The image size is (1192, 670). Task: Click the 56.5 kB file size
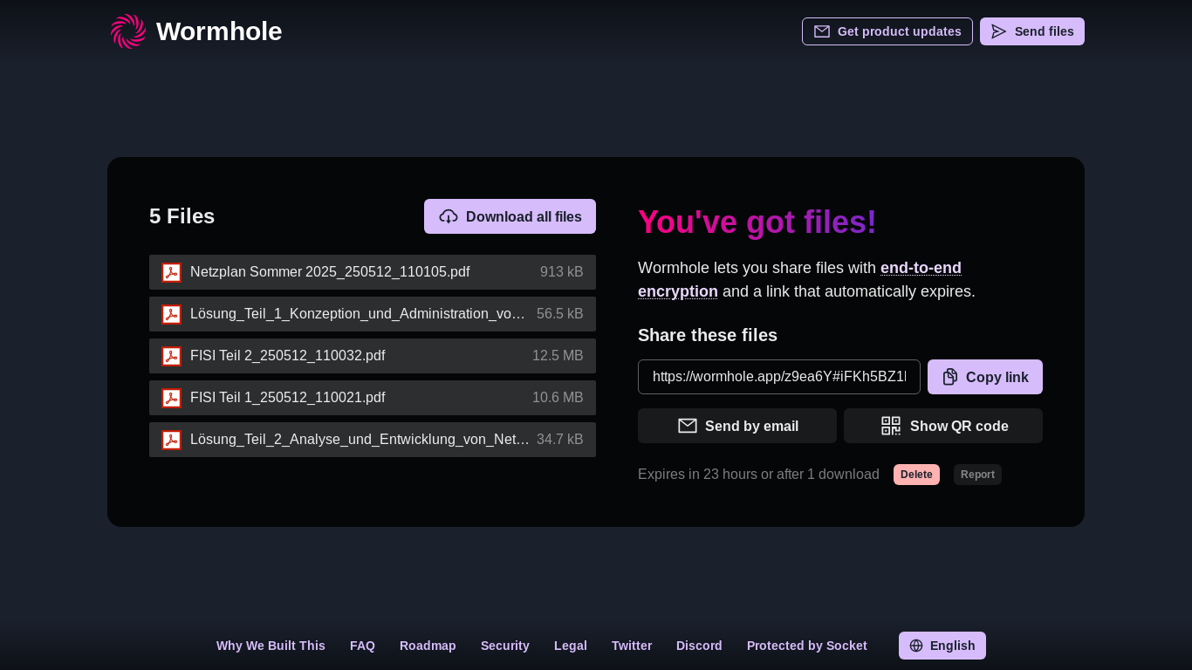coord(560,314)
